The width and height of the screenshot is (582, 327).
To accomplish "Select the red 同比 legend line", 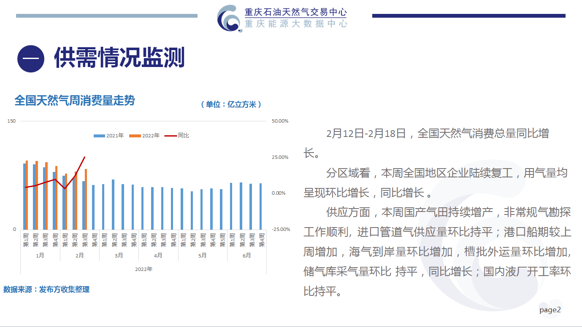I will (171, 136).
